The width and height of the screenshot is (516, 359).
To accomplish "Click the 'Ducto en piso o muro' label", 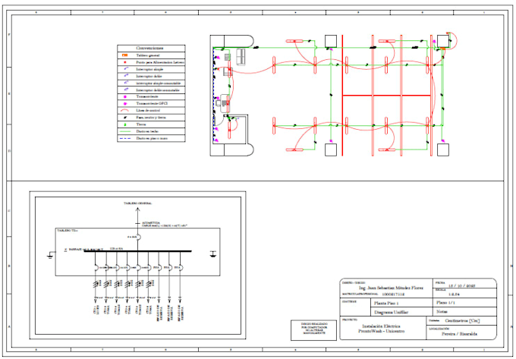I will pos(152,138).
